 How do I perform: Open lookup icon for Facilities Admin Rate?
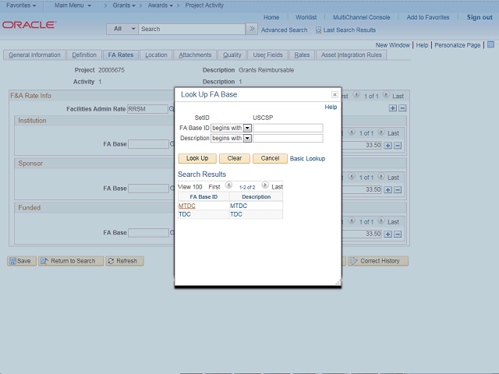pos(172,109)
